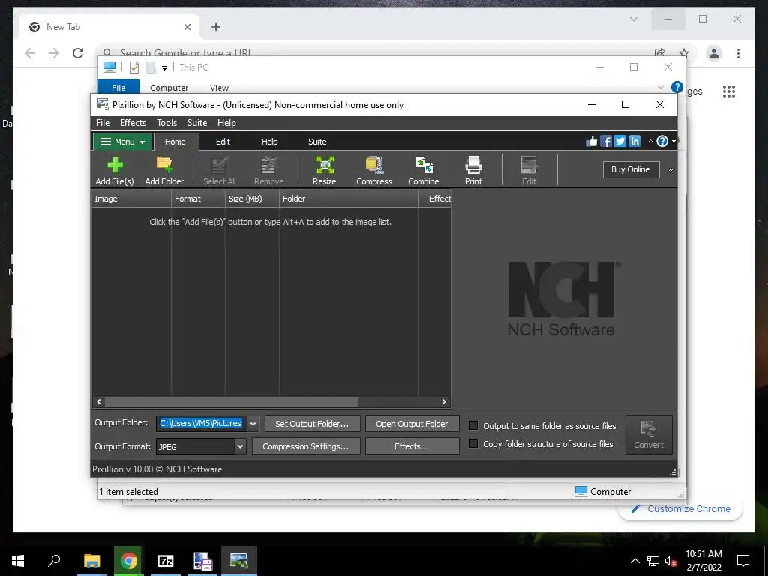
Task: Click the Output Folder path field
Action: [x=202, y=423]
